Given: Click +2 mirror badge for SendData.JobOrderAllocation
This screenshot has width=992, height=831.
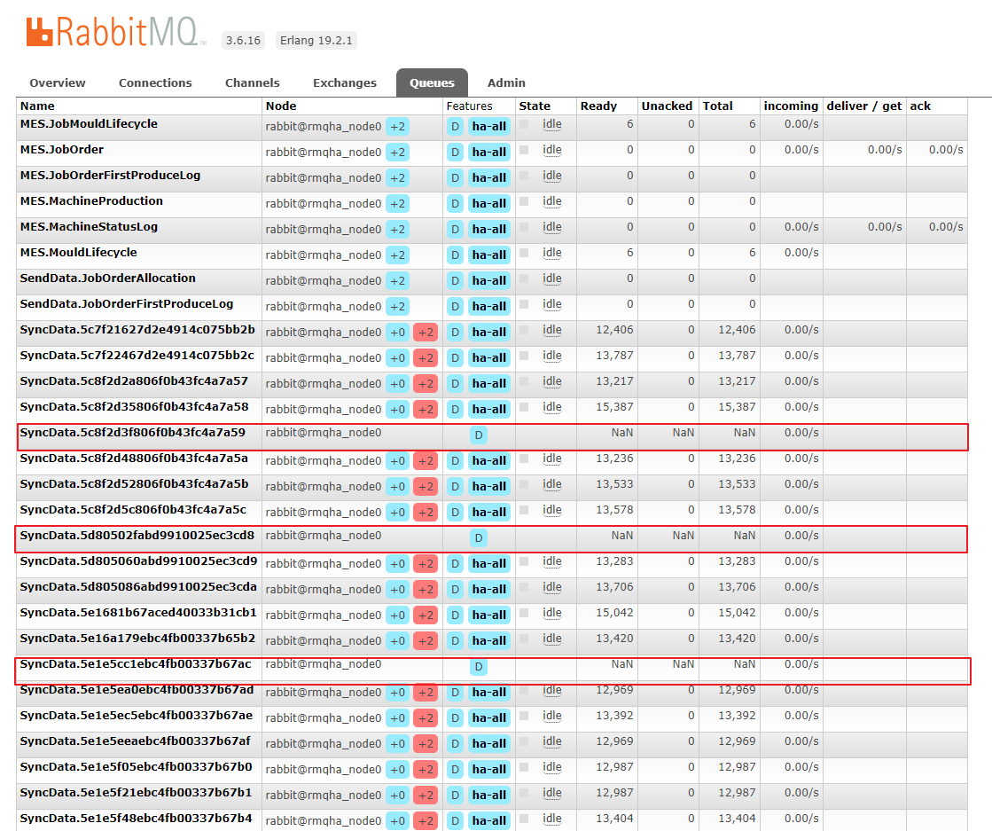Looking at the screenshot, I should [x=397, y=281].
